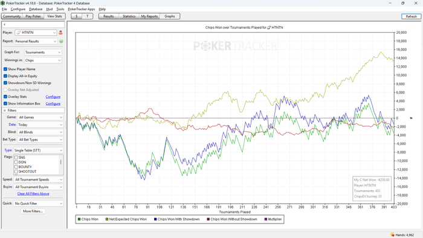
Task: Open the Hud menu
Action: click(x=50, y=9)
